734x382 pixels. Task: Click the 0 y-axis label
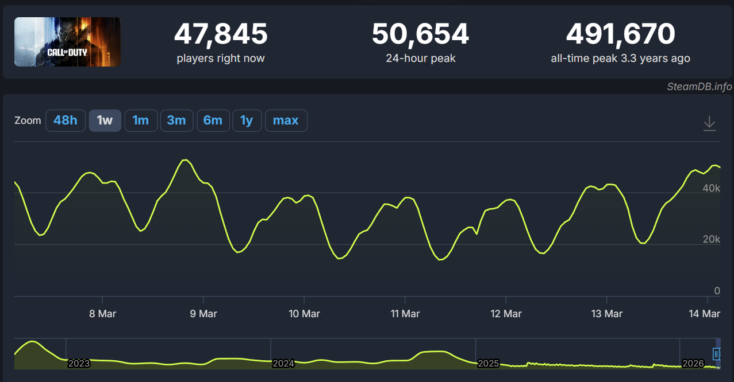pos(717,291)
